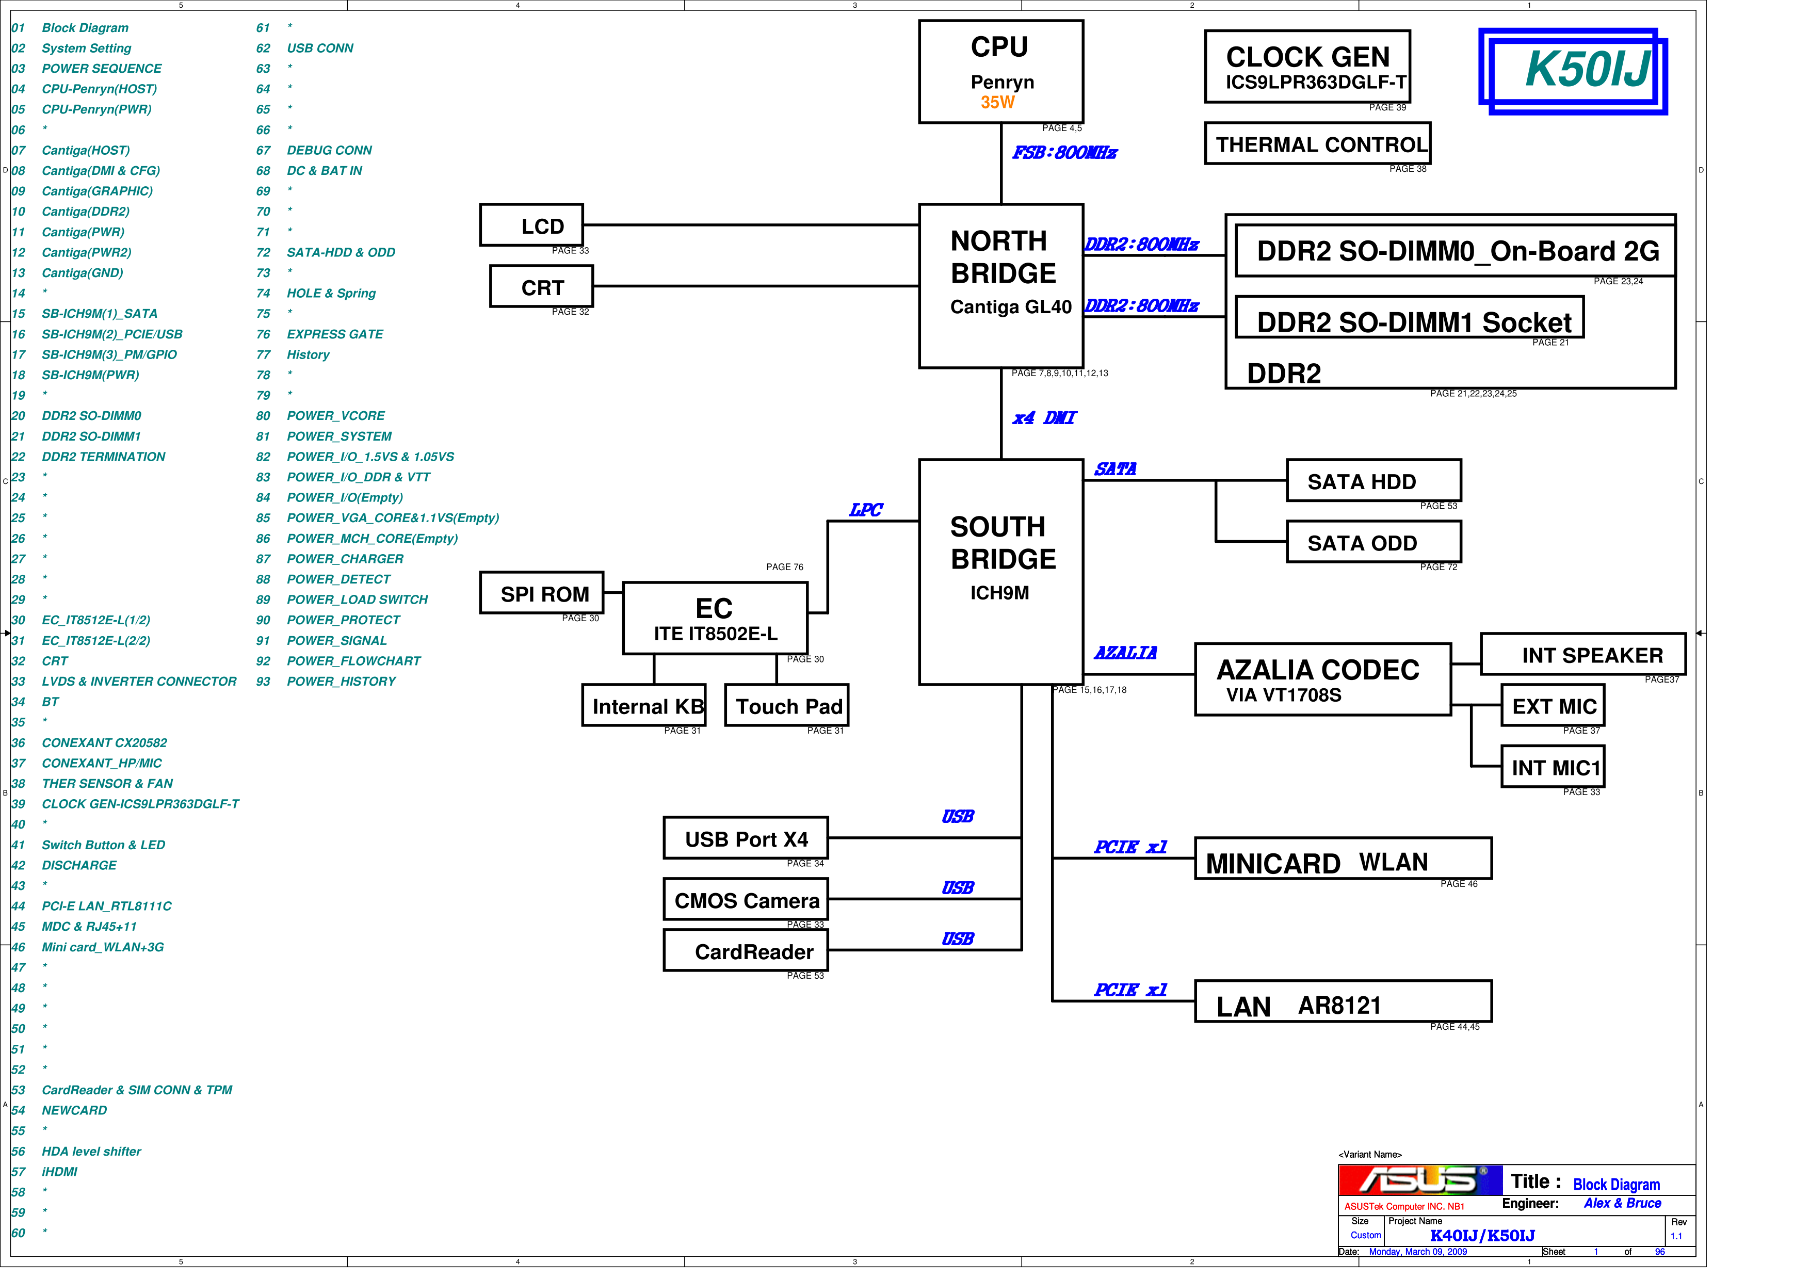Click the LPC bus label
This screenshot has width=1810, height=1279.
866,511
